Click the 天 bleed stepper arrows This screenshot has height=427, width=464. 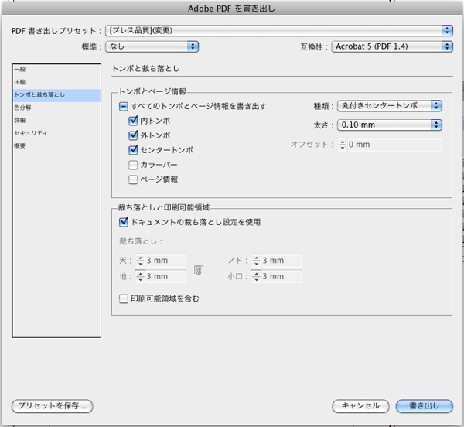click(x=140, y=261)
